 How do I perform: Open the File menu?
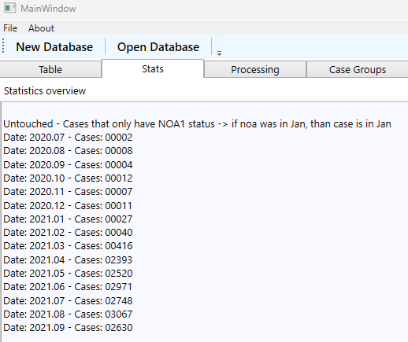(10, 28)
